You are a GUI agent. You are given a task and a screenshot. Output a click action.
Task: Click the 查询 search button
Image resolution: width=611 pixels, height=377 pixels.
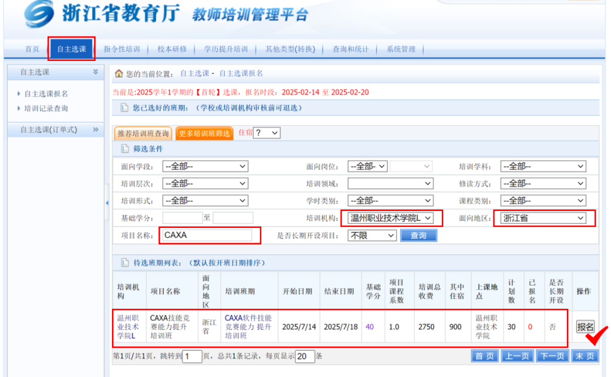pos(418,235)
